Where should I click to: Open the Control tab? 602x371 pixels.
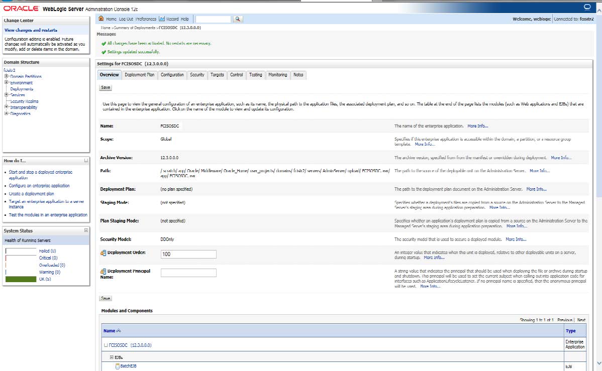pyautogui.click(x=237, y=75)
